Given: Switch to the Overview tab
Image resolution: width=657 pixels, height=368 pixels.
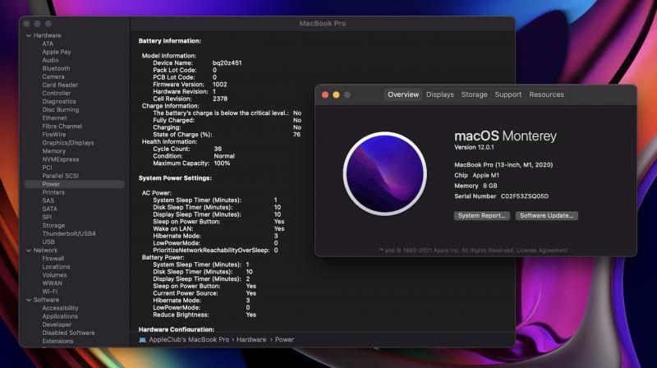Looking at the screenshot, I should click(x=403, y=94).
